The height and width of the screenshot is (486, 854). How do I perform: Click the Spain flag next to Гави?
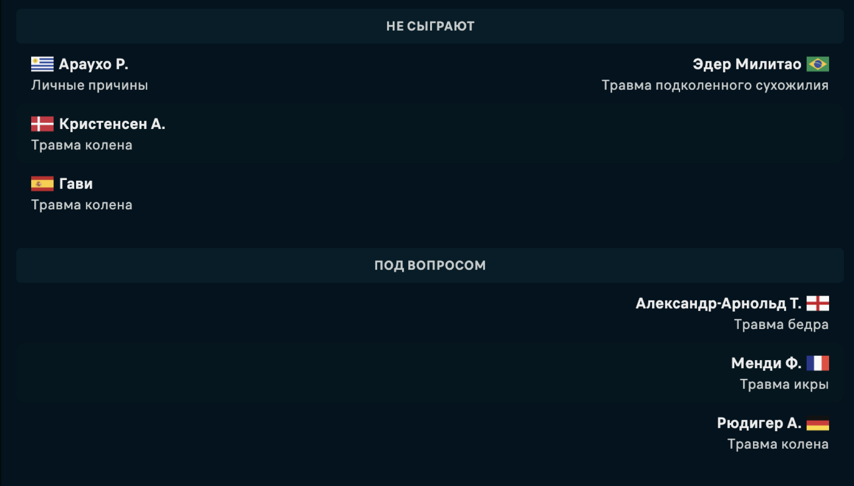(42, 184)
